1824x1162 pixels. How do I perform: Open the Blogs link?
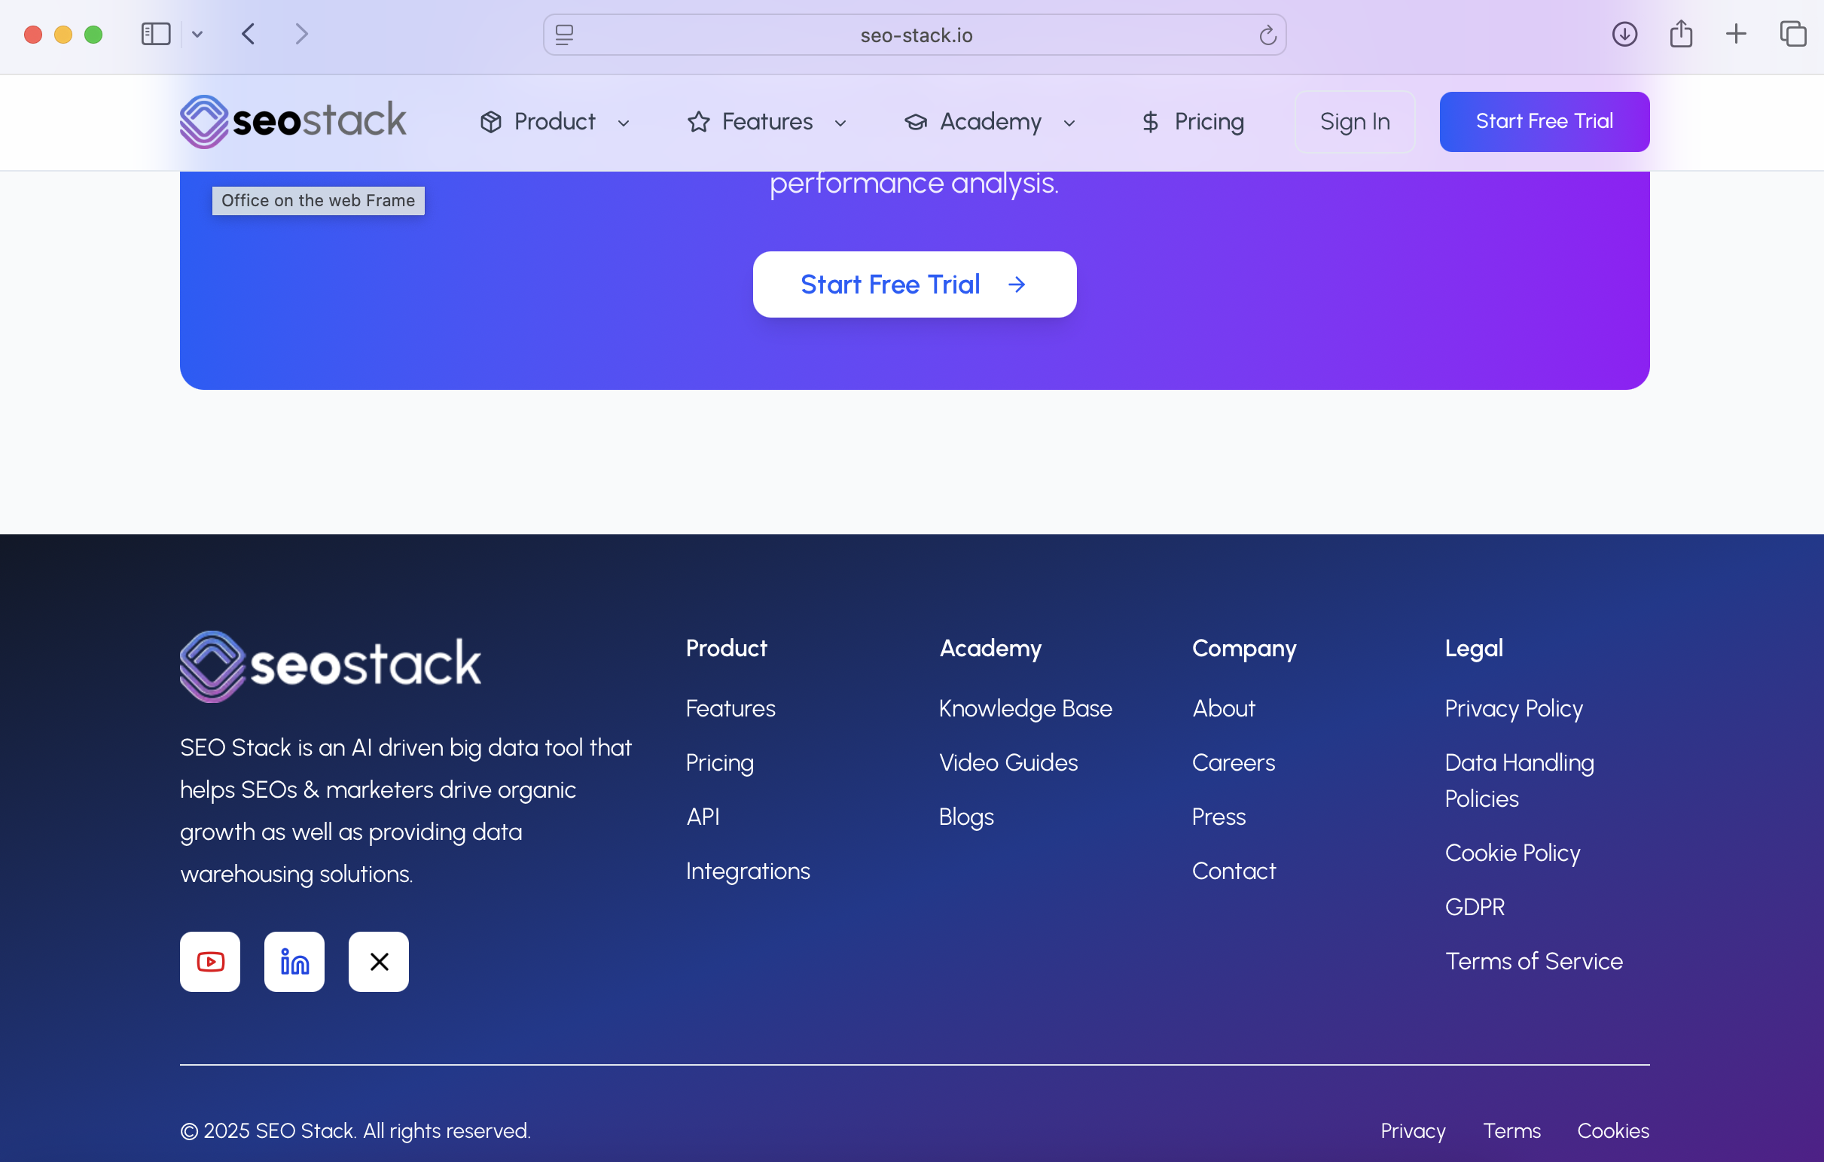tap(965, 817)
